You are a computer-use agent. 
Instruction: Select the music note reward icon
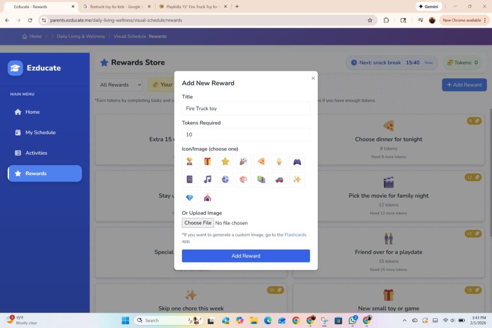point(207,179)
